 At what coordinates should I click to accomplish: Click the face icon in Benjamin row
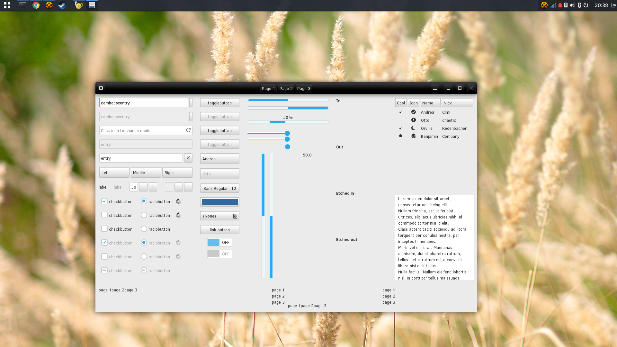[414, 136]
